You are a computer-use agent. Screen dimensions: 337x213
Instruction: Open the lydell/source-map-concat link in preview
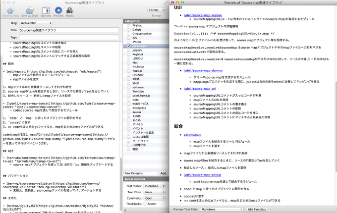(x=203, y=175)
